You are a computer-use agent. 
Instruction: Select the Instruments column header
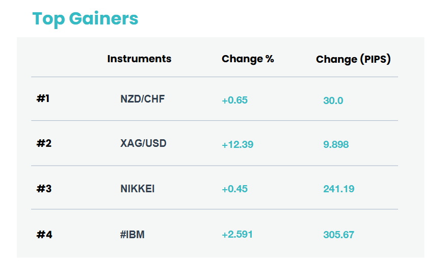139,59
